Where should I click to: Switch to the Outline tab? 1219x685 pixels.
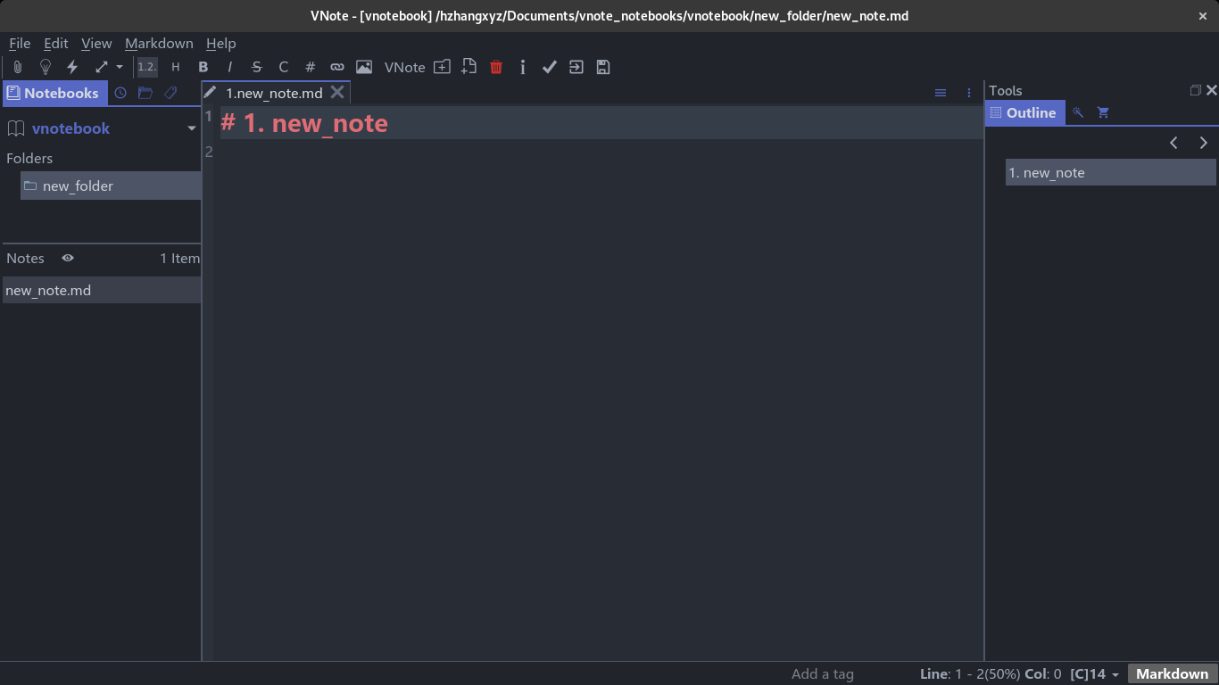coord(1024,112)
